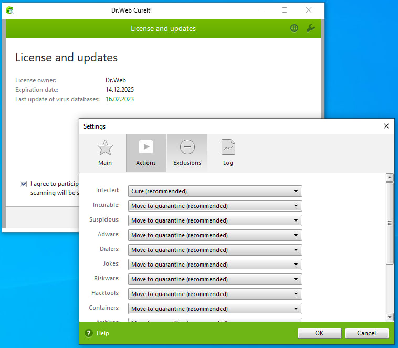Close the Dr.Web CureIt! main window
Image resolution: width=398 pixels, height=348 pixels.
309,10
